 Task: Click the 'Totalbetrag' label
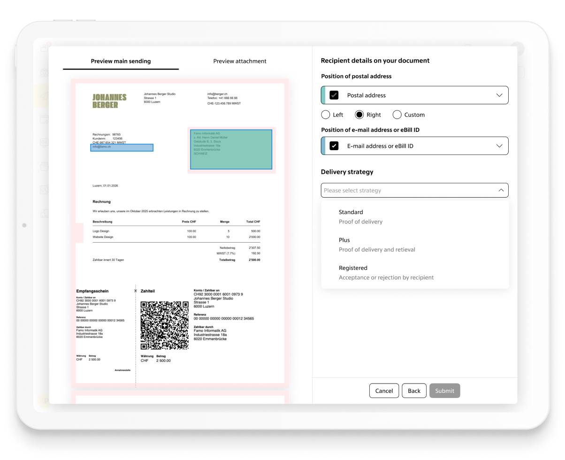(227, 260)
